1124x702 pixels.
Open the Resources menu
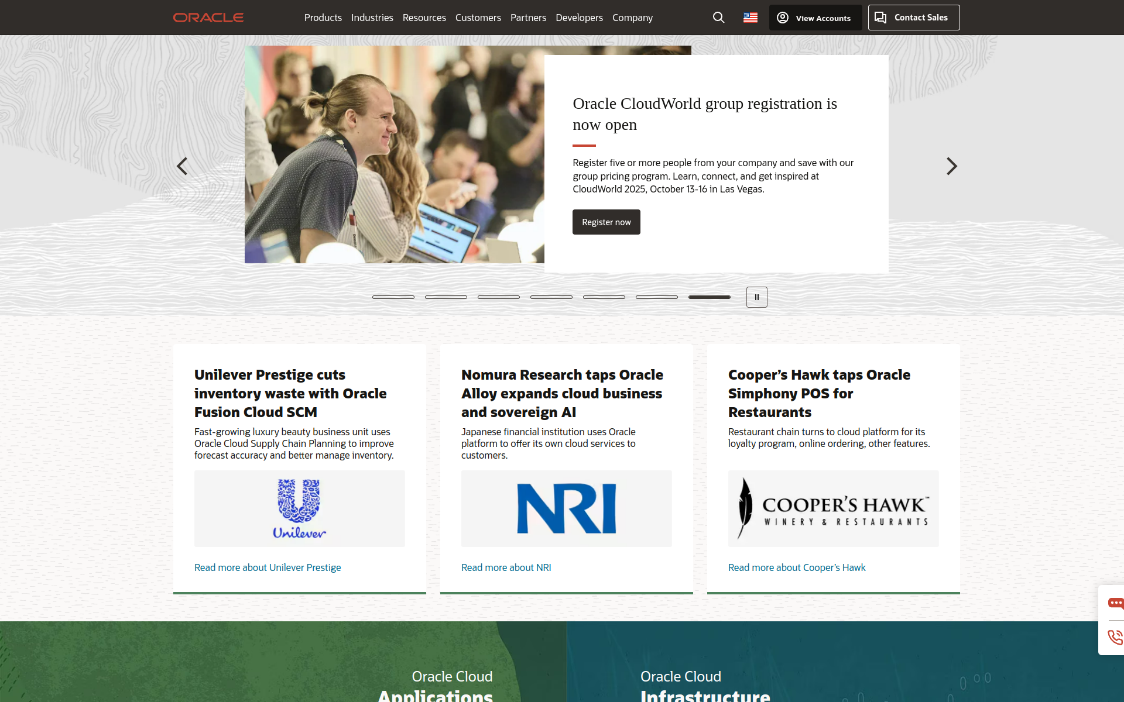point(424,18)
